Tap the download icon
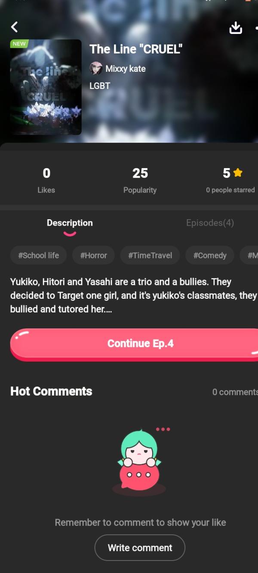258x573 pixels. click(x=236, y=28)
